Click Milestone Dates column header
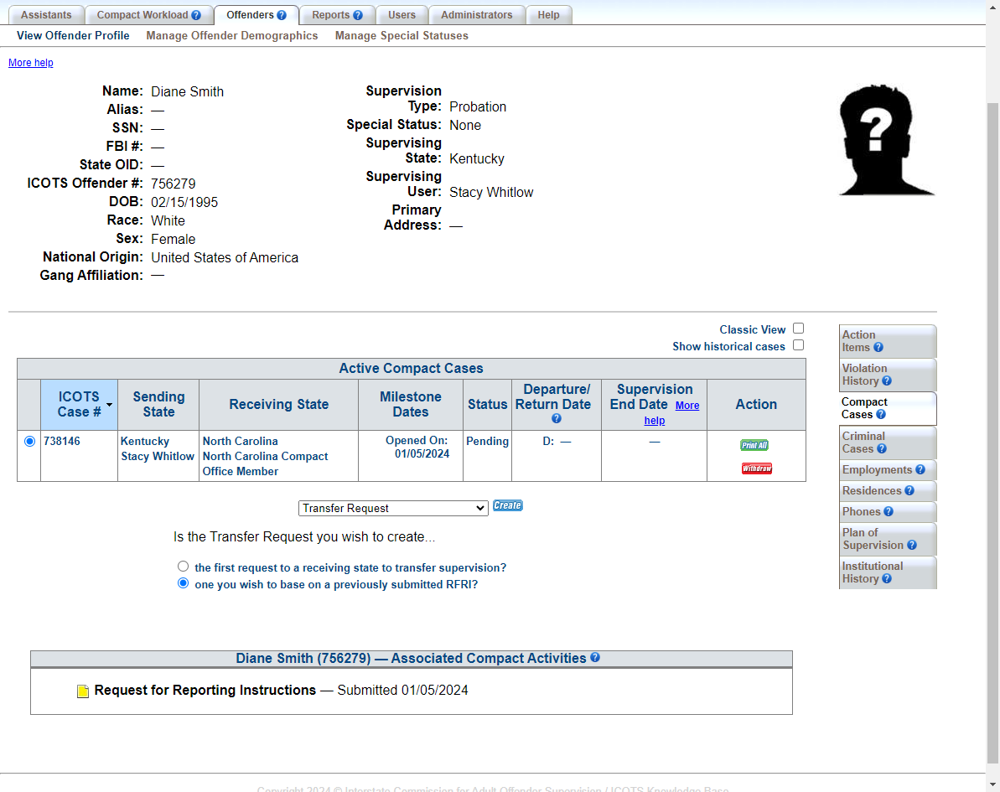The width and height of the screenshot is (1000, 792). pos(411,404)
